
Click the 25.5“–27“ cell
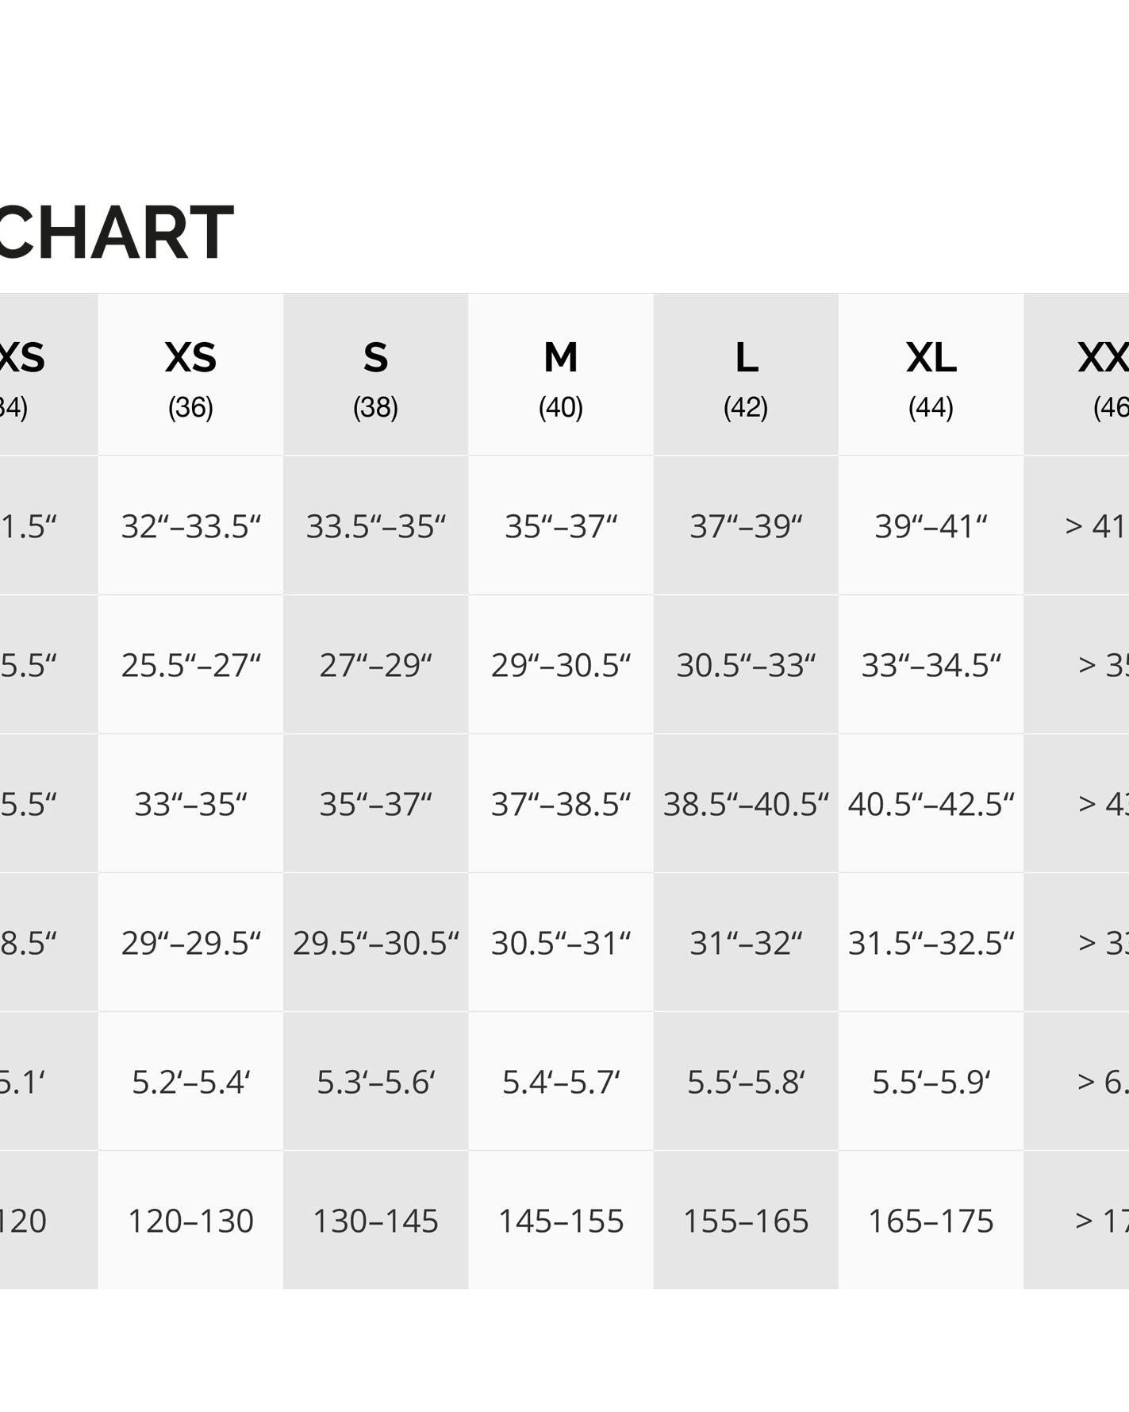[190, 665]
